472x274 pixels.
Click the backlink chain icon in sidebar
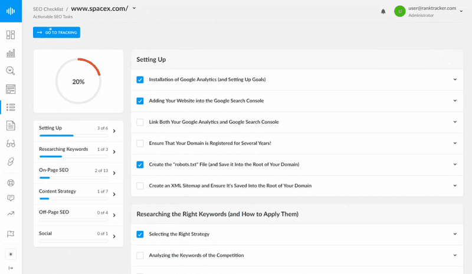pos(11,162)
